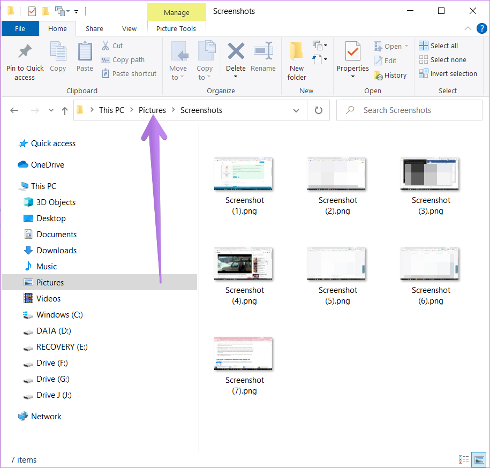Click the Rename icon

(x=263, y=59)
